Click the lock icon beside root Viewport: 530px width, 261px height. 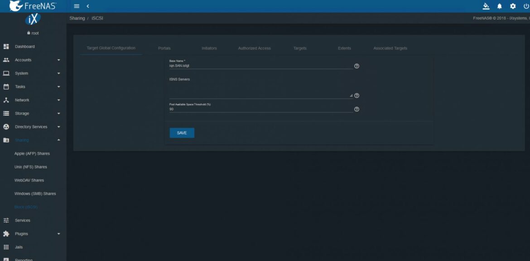point(29,33)
